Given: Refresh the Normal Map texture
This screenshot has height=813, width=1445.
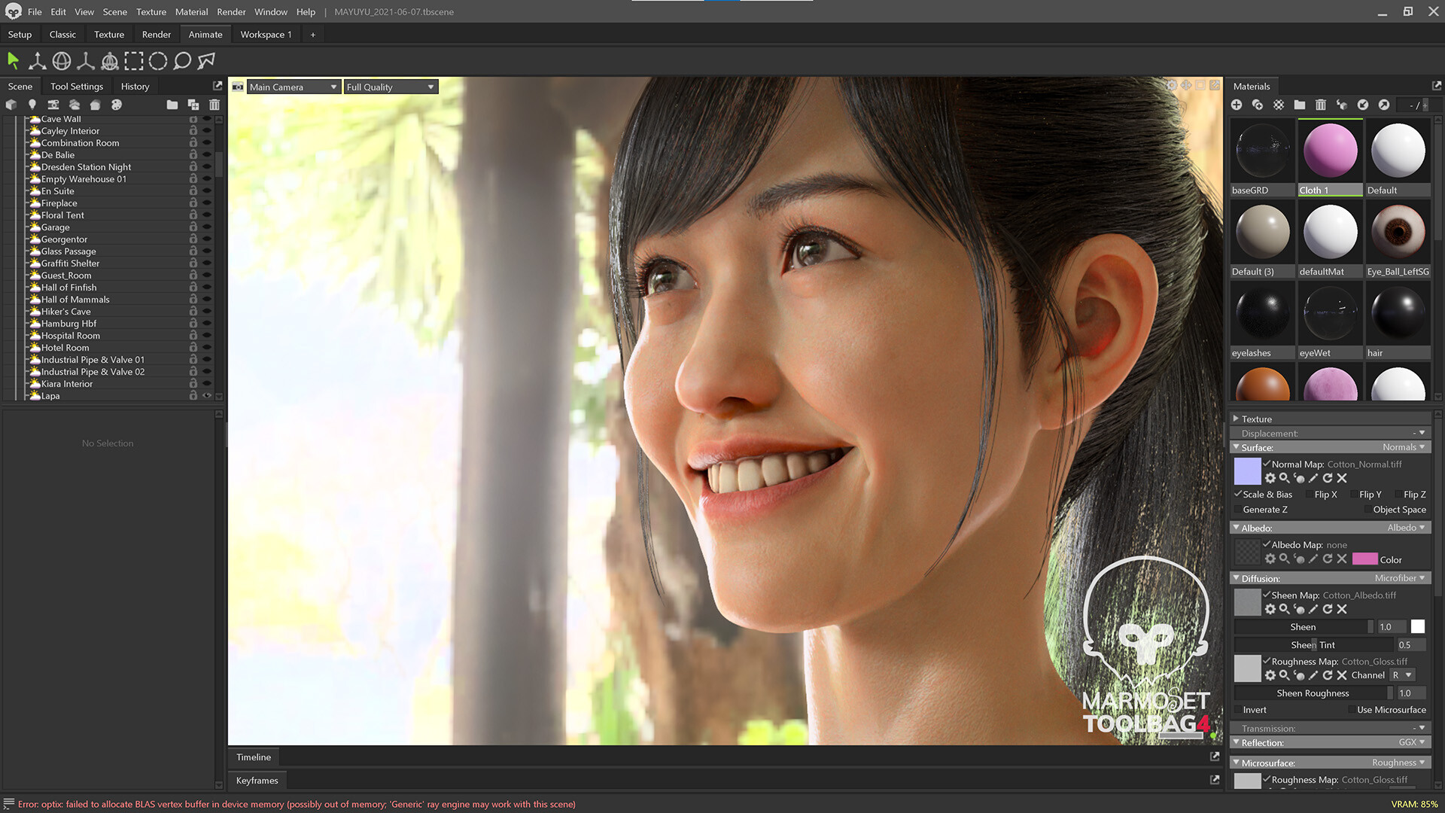Looking at the screenshot, I should (1328, 478).
